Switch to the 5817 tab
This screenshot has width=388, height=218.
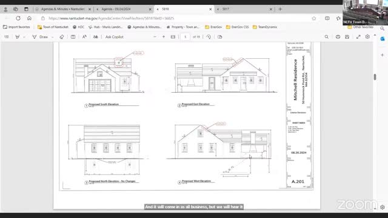point(244,9)
